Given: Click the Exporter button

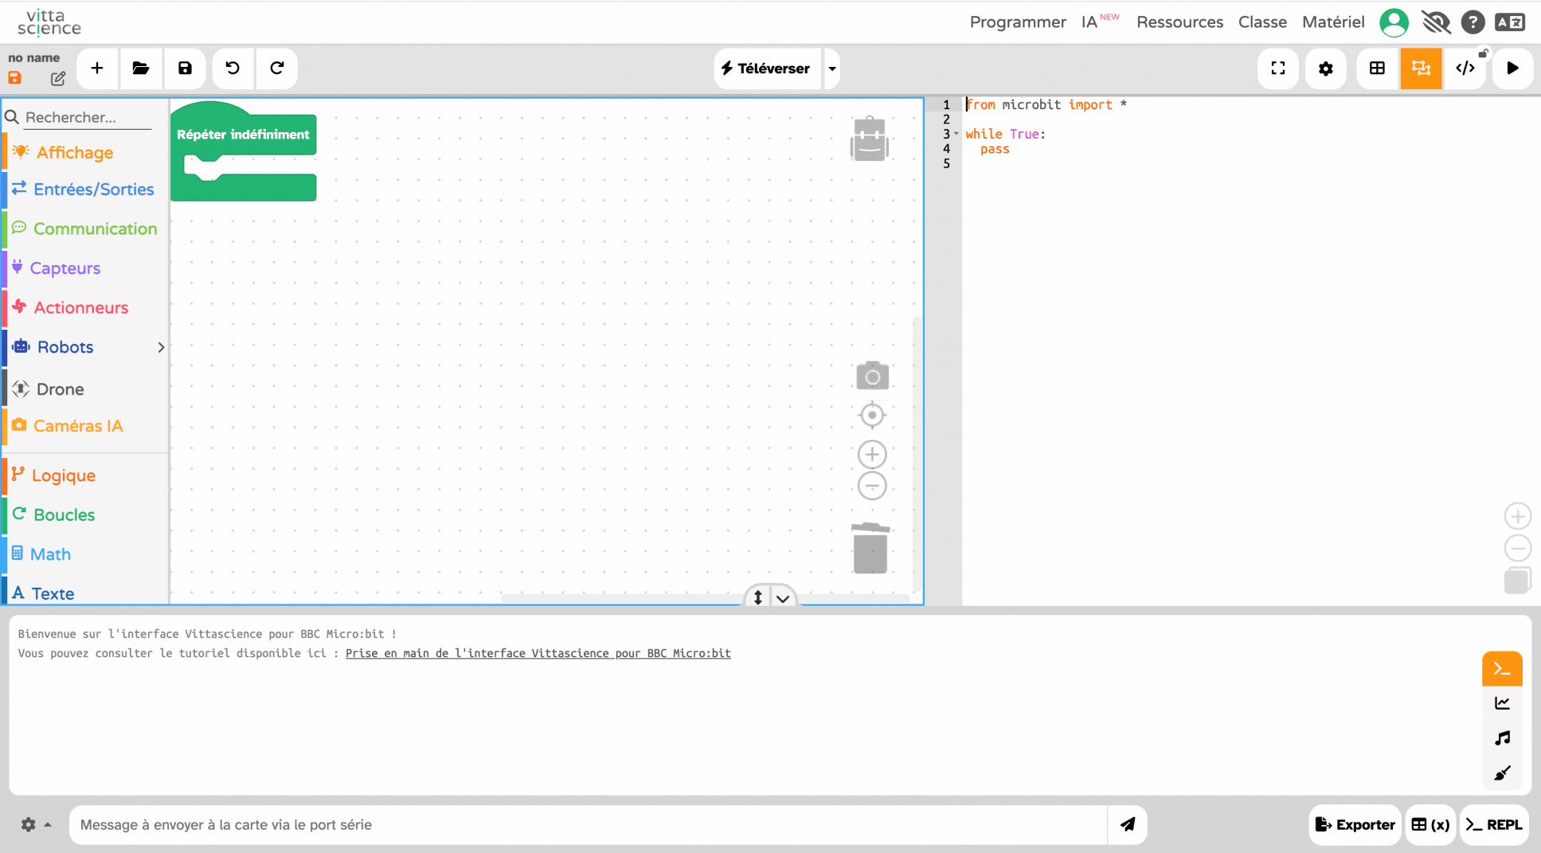Looking at the screenshot, I should click(x=1355, y=824).
